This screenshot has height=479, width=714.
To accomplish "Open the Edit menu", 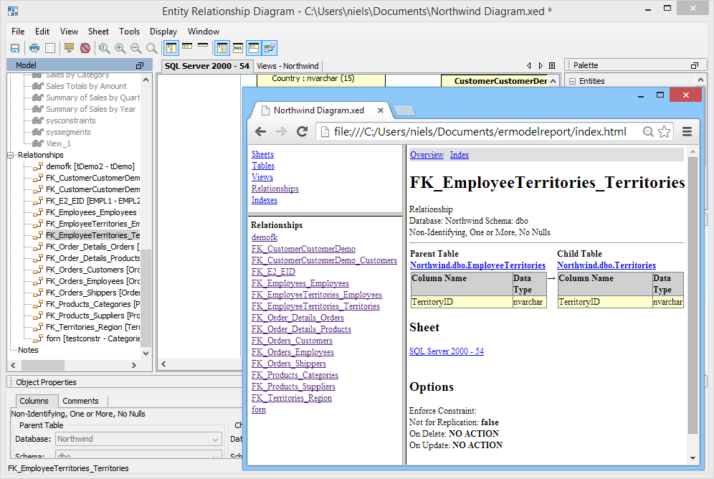I will pos(42,32).
